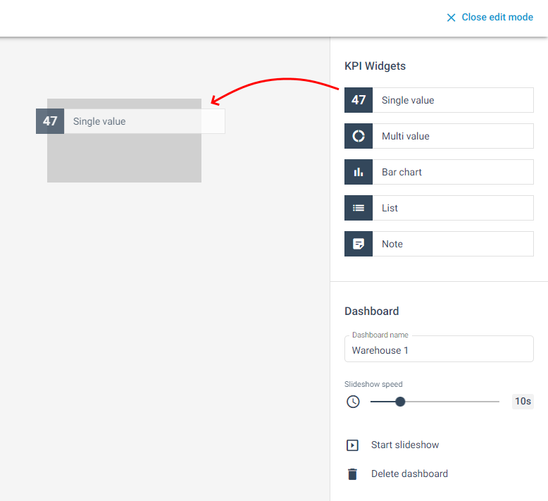
Task: Click the Delete dashboard text
Action: tap(409, 474)
